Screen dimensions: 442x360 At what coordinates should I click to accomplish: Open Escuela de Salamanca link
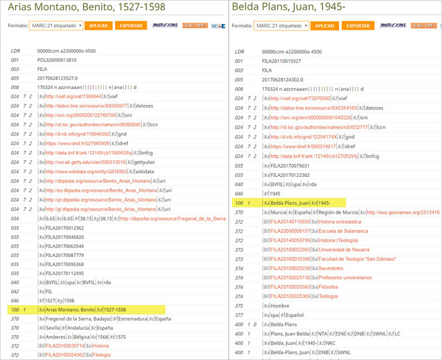point(343,231)
